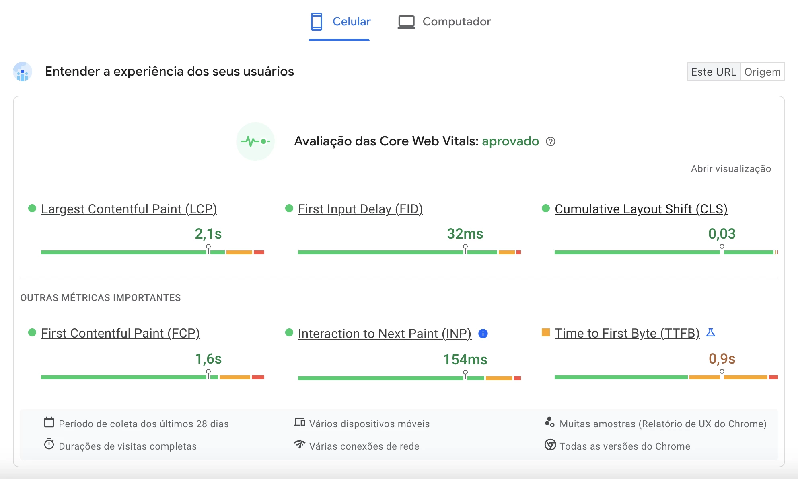Click the user experience chart icon
This screenshot has width=798, height=479.
(x=23, y=72)
